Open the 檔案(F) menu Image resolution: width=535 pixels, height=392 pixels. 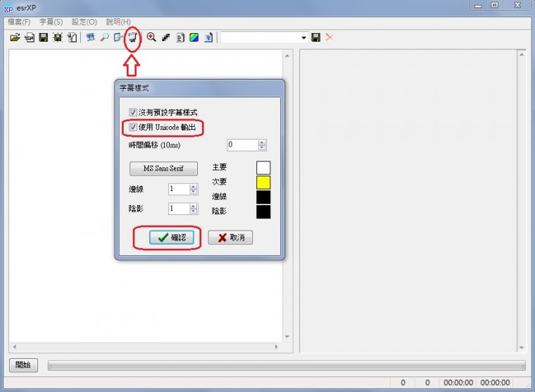[19, 22]
